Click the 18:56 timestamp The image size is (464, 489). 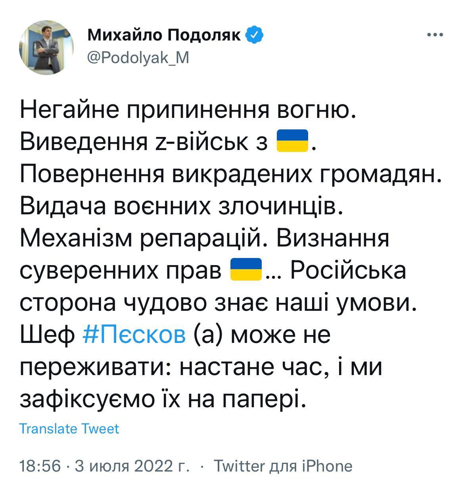[x=40, y=466]
